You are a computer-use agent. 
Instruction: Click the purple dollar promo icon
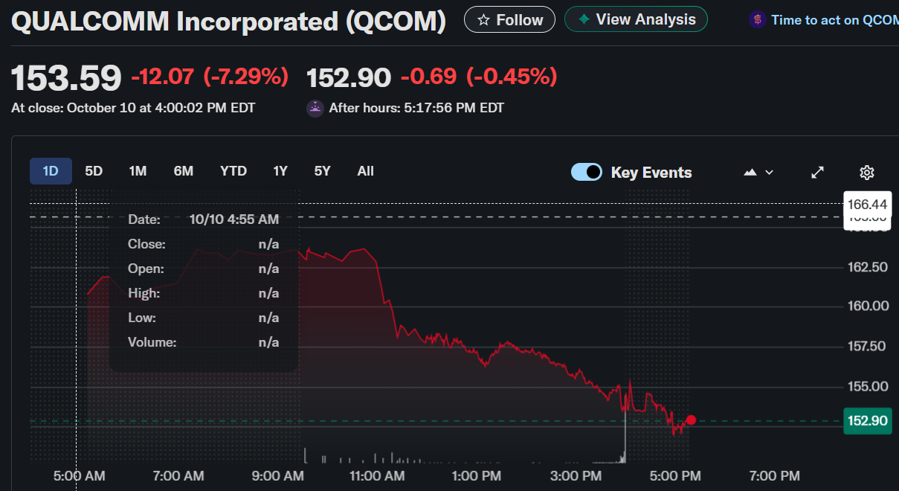[757, 20]
